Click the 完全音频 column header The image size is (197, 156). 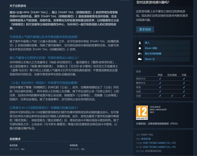172,75
